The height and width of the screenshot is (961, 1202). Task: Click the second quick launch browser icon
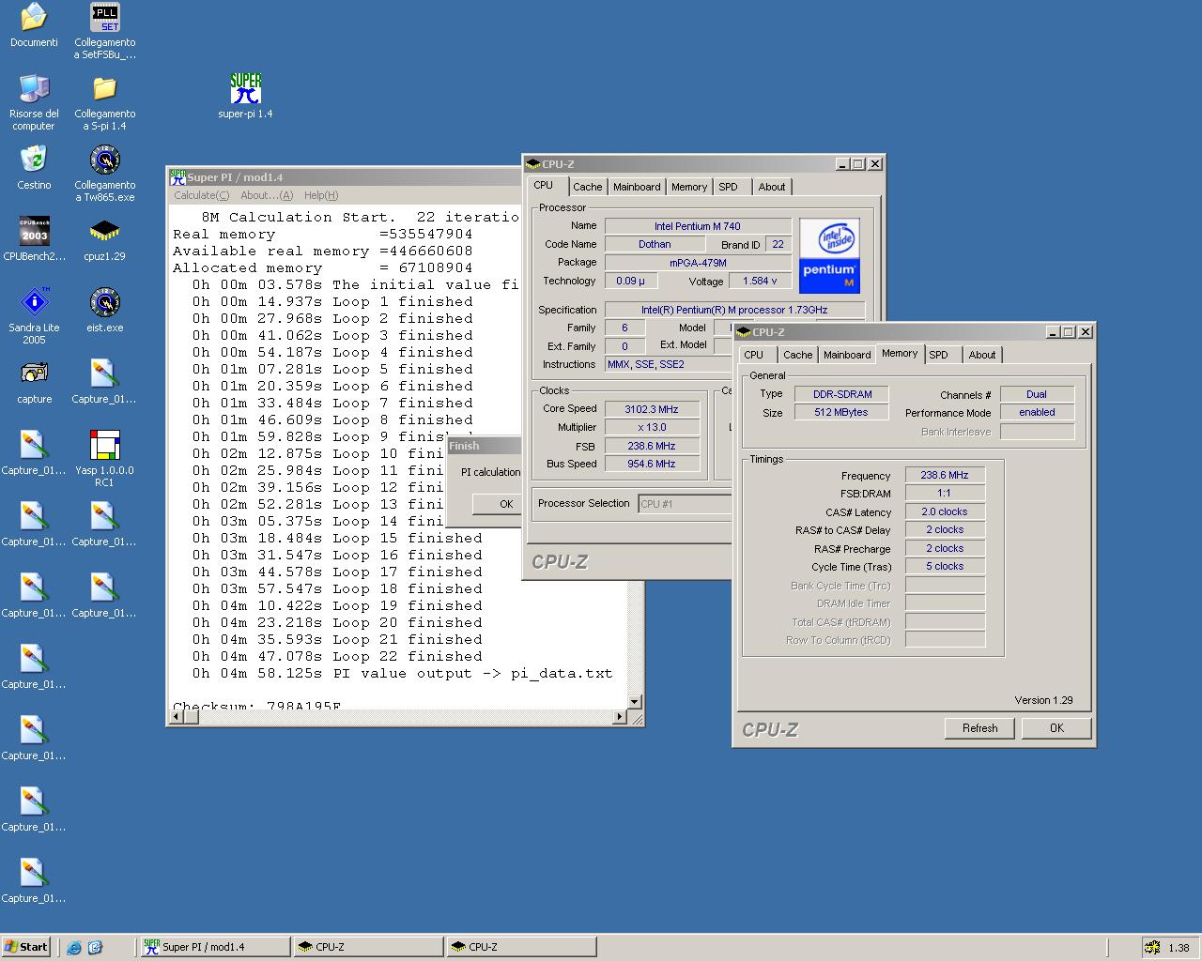[95, 947]
